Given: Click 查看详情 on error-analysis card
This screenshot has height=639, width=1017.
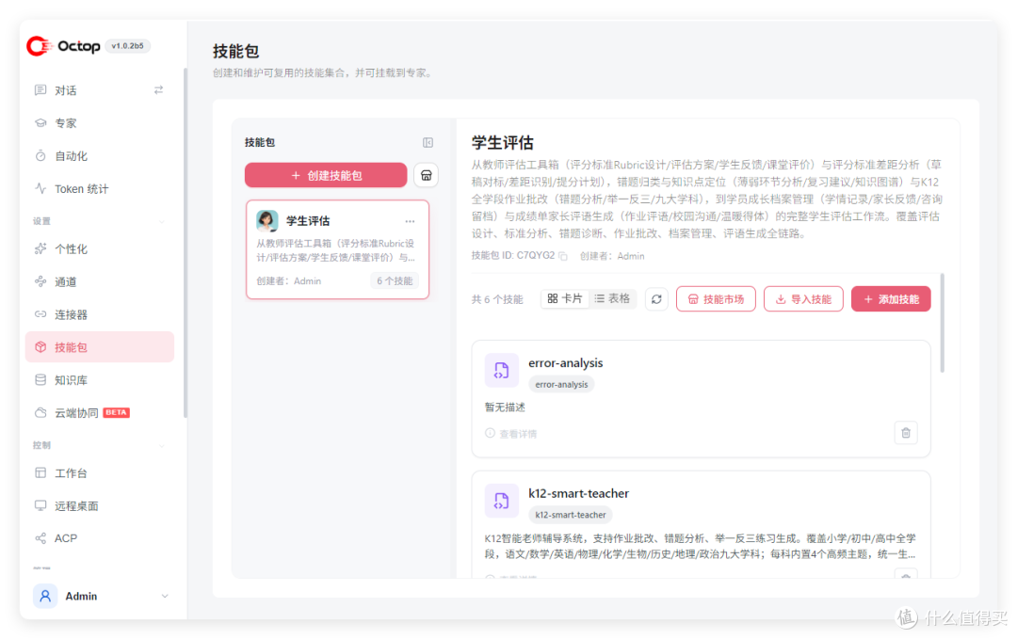Looking at the screenshot, I should pyautogui.click(x=511, y=434).
